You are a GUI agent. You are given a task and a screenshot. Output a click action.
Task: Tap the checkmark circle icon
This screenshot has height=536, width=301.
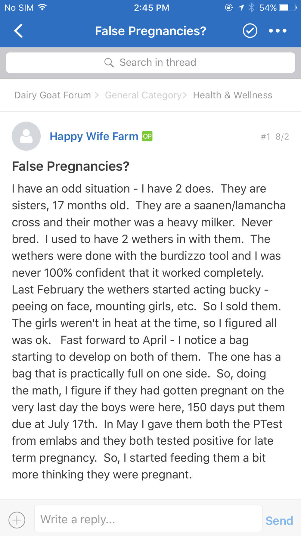[250, 31]
